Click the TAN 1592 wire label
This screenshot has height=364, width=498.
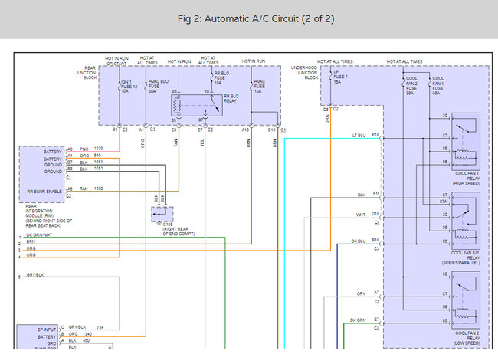coord(91,189)
